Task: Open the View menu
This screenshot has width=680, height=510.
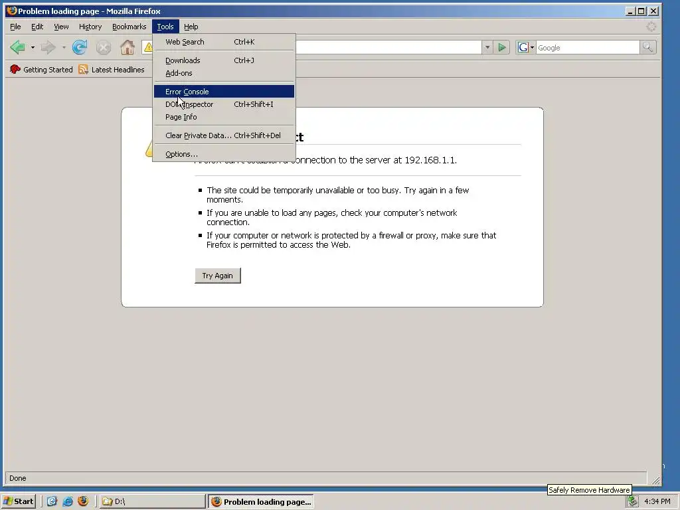Action: pyautogui.click(x=61, y=27)
